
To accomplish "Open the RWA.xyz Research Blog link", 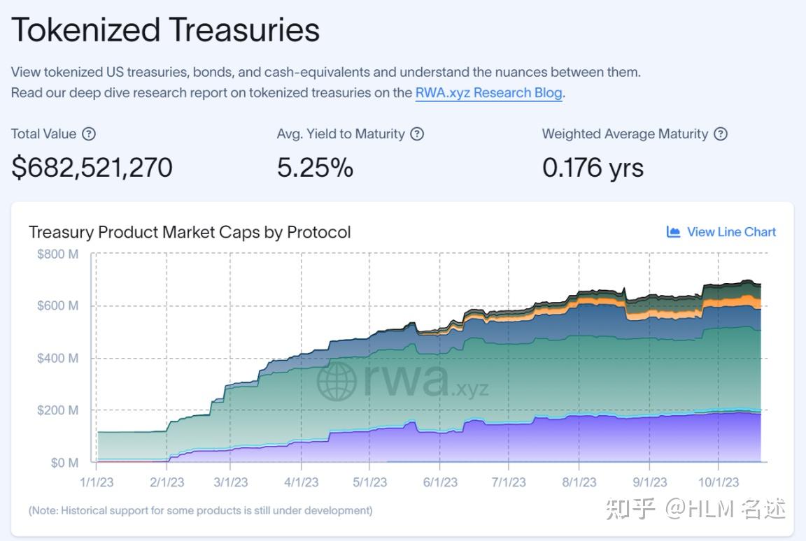I will (x=488, y=92).
